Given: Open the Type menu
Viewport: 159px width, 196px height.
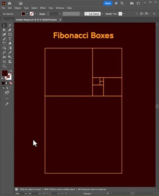Looking at the screenshot, I should point(26,8).
